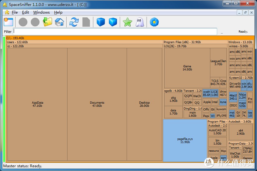Select the AutoCAD 1.5Gb block
The height and width of the screenshot is (171, 257).
click(x=217, y=132)
